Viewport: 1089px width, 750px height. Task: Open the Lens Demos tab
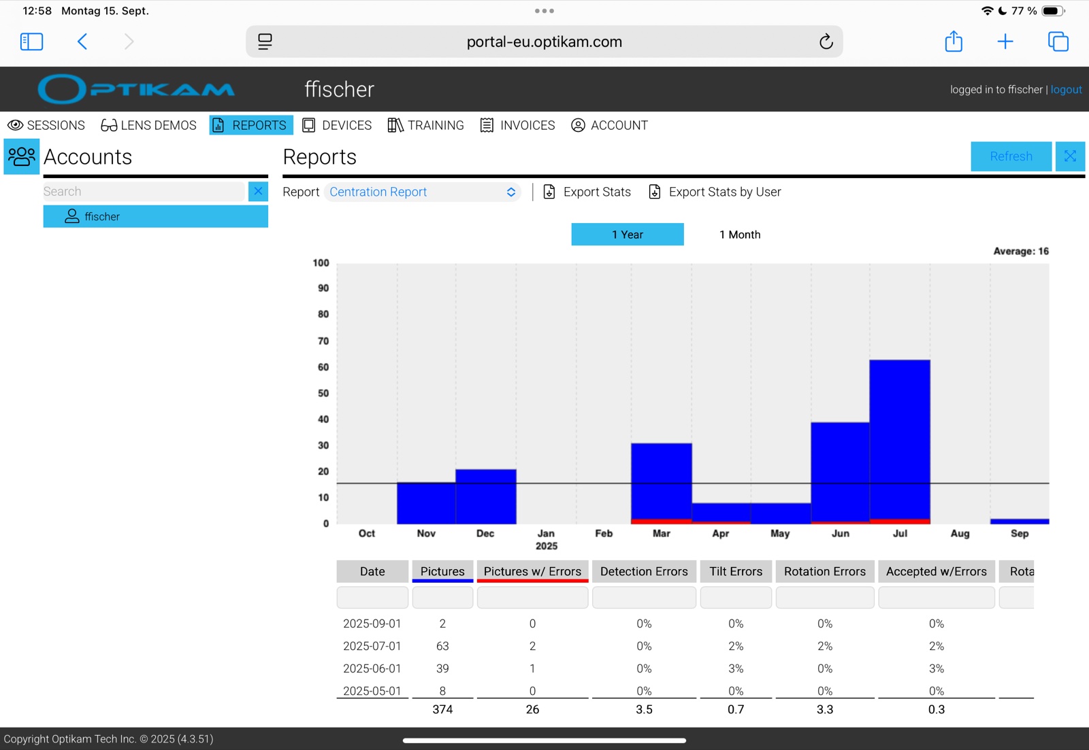(x=148, y=125)
